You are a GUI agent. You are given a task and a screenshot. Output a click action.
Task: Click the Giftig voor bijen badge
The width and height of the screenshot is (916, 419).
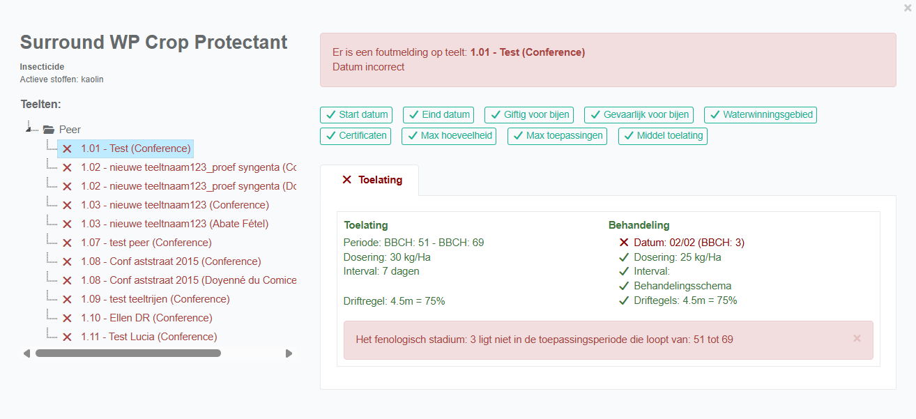coord(529,115)
